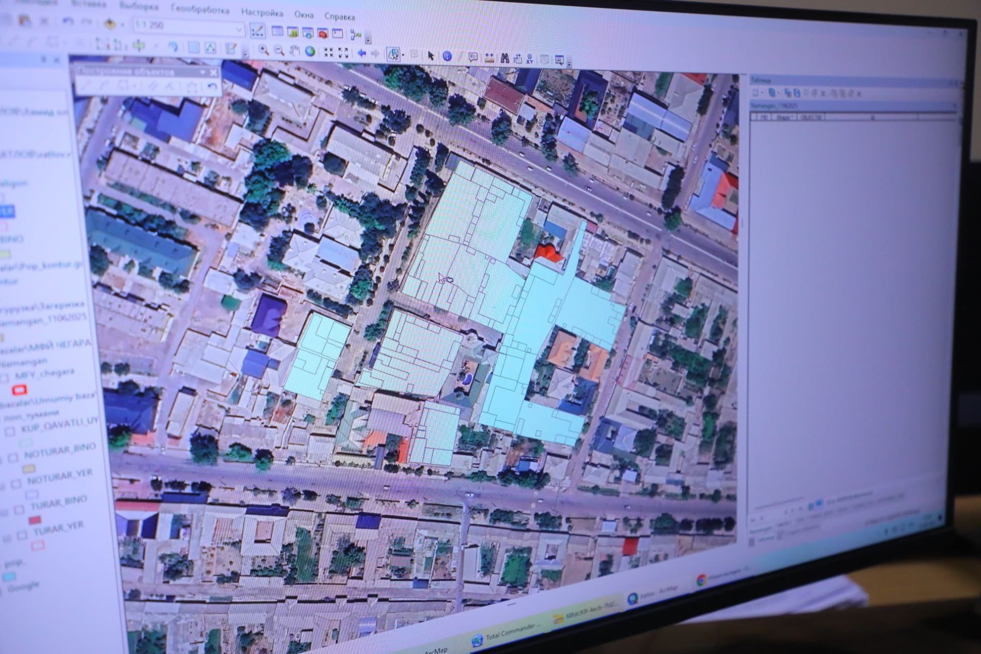Image resolution: width=981 pixels, height=654 pixels.
Task: Select the Zoom Out magnifier tool
Action: click(x=279, y=51)
